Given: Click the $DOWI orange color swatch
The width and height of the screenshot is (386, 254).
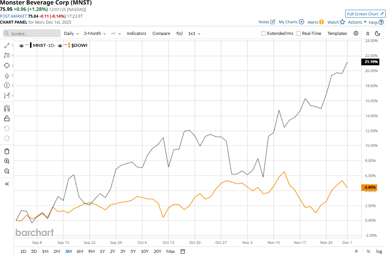Looking at the screenshot, I should (x=69, y=45).
